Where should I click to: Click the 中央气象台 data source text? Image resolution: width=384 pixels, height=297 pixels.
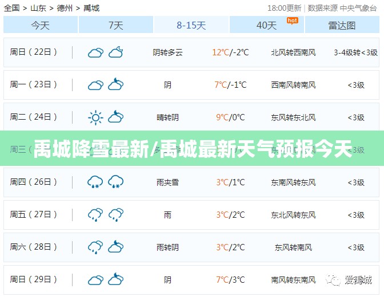pos(358,8)
